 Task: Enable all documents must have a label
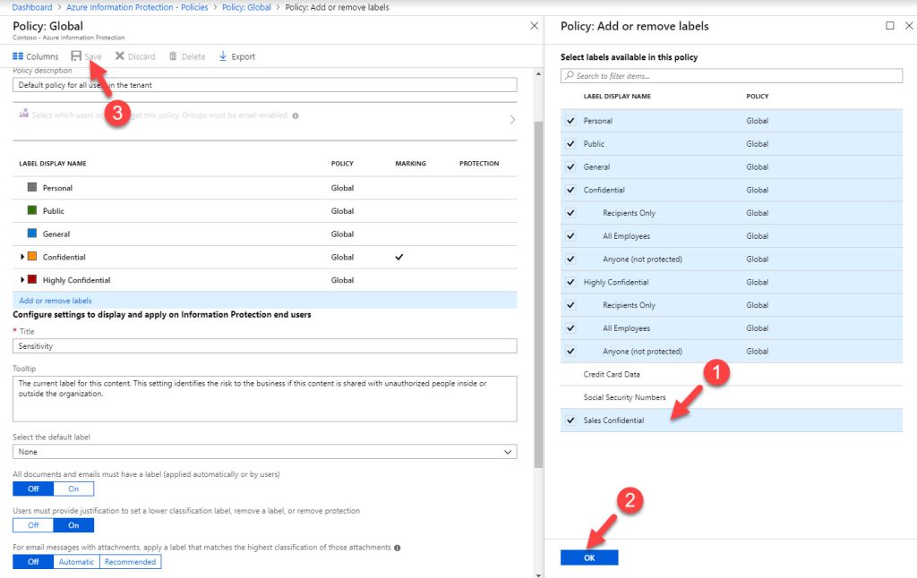(73, 489)
